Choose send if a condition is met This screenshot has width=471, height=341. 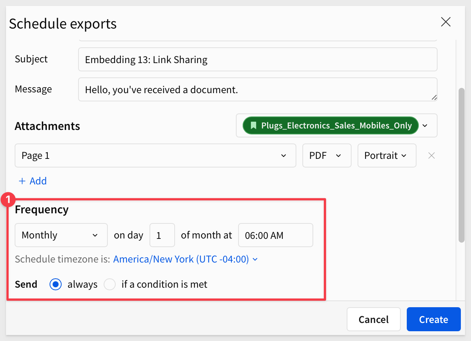pos(110,285)
